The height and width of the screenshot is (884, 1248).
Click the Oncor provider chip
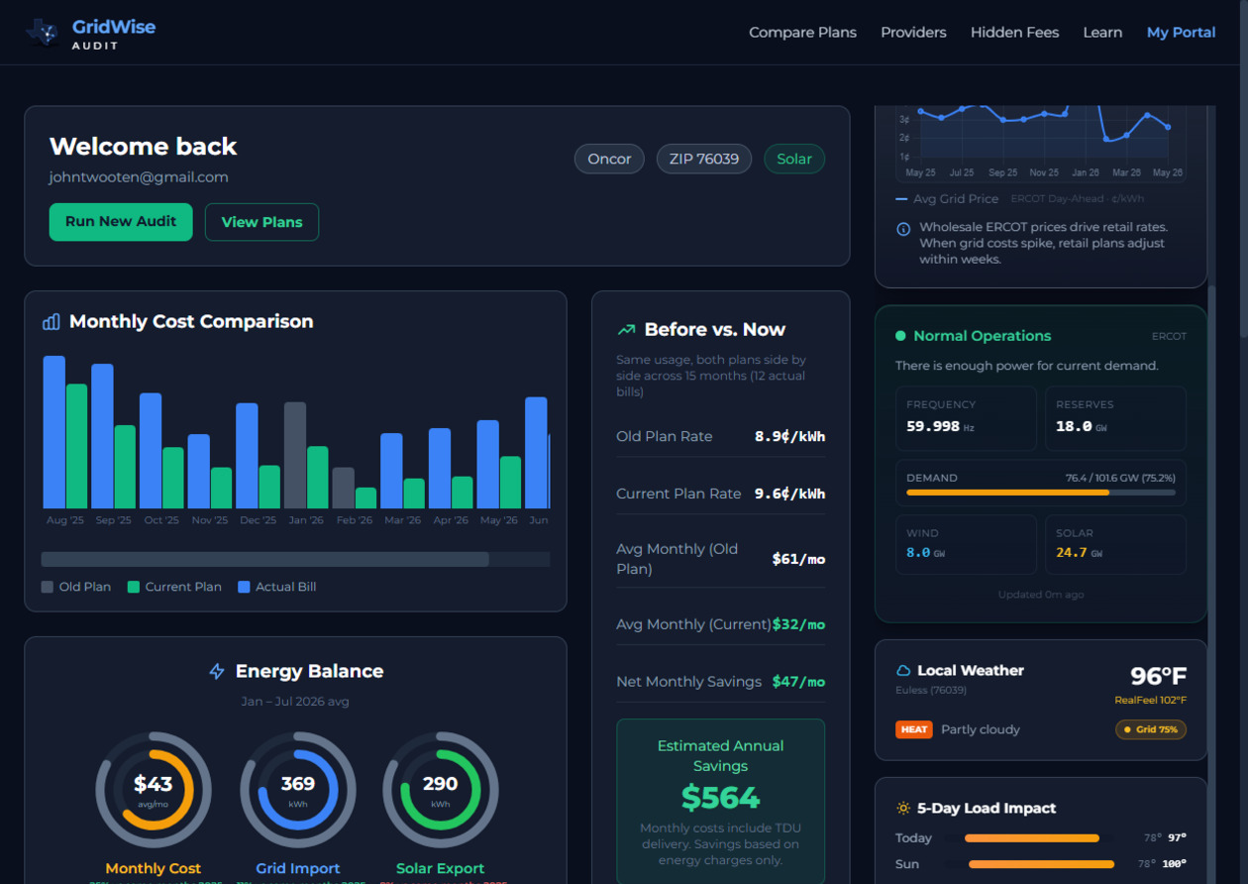609,159
